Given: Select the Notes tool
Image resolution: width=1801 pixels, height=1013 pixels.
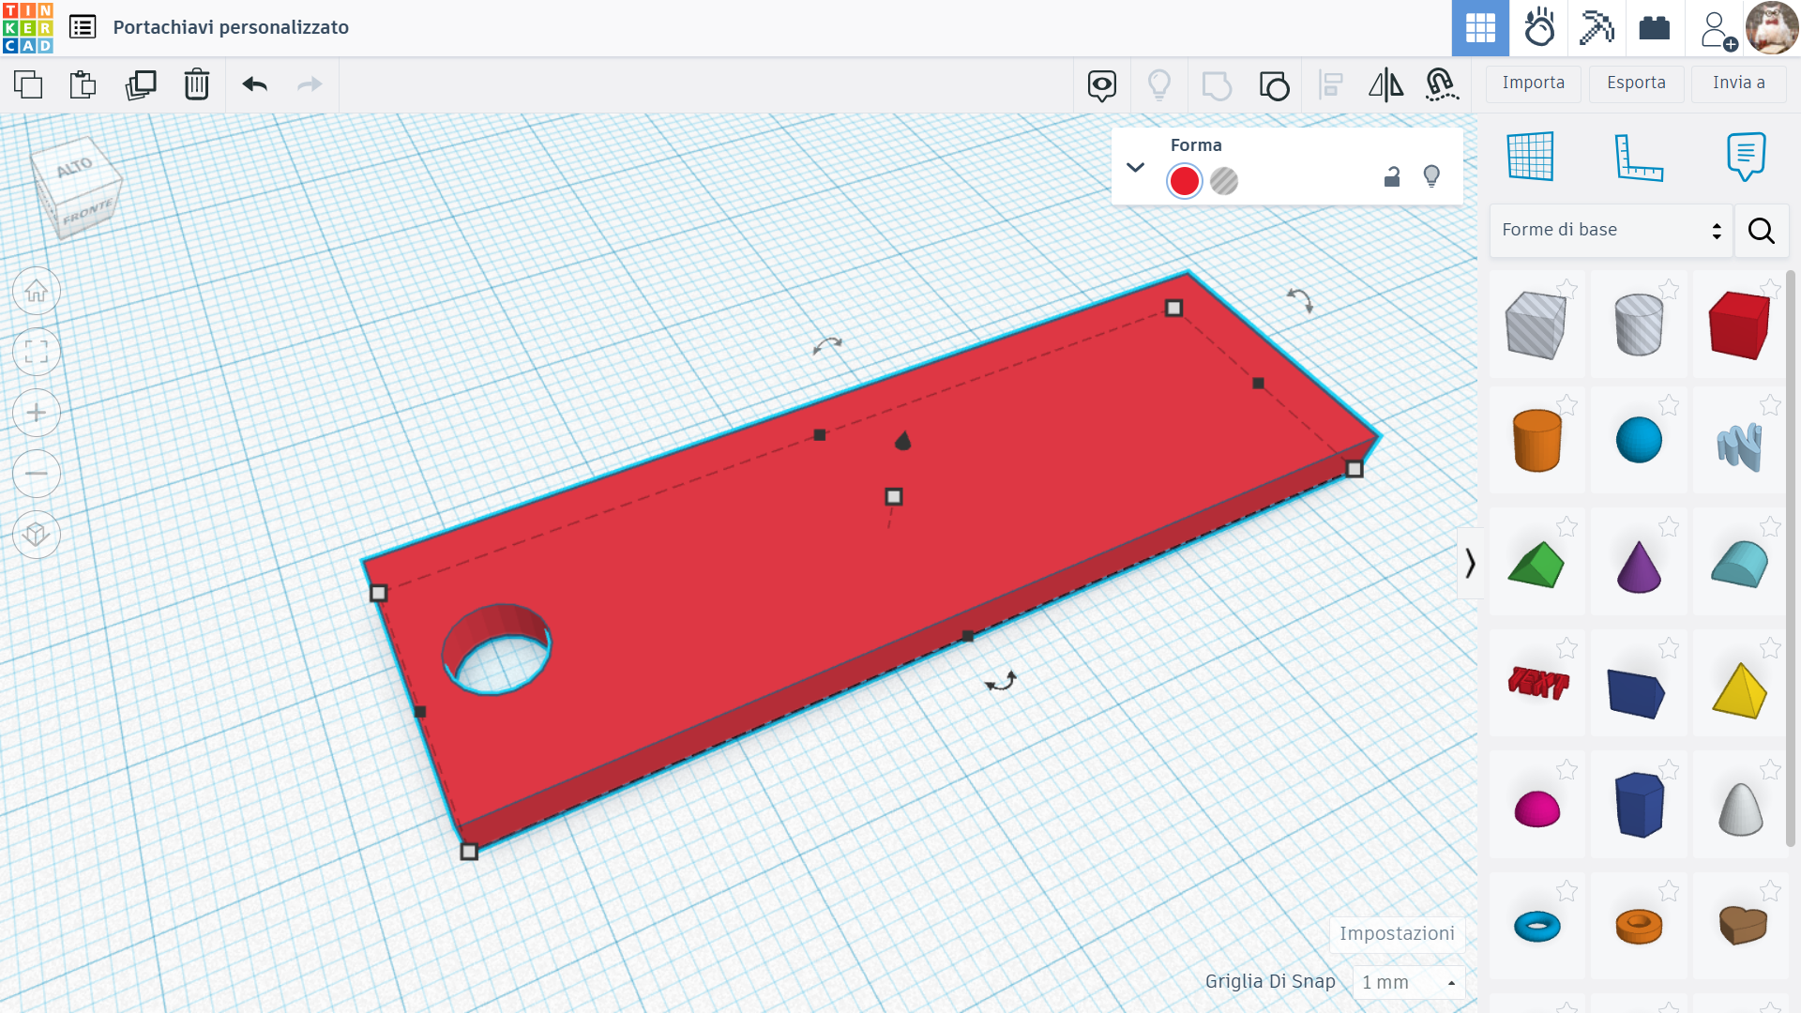Looking at the screenshot, I should tap(1746, 156).
